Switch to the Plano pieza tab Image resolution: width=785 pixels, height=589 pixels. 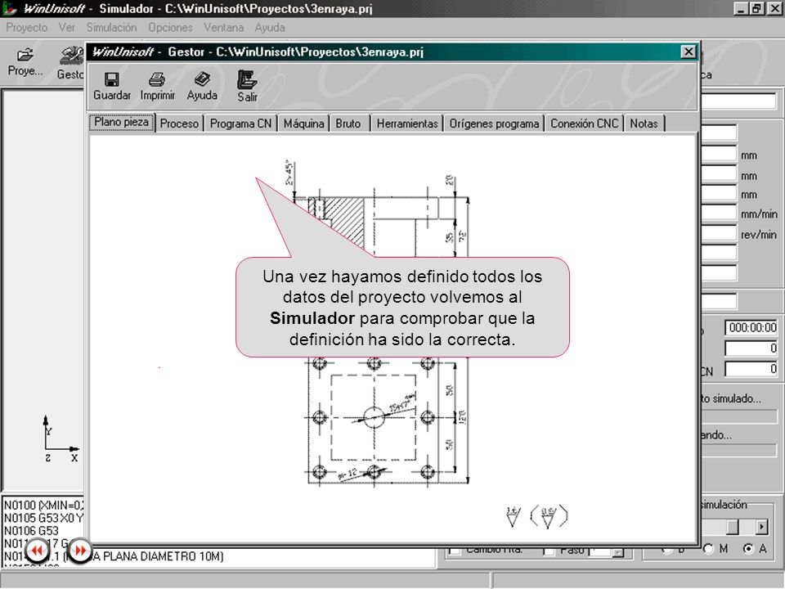pos(122,123)
